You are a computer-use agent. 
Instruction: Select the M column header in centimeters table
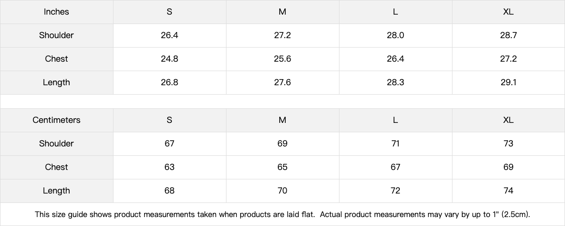[282, 120]
